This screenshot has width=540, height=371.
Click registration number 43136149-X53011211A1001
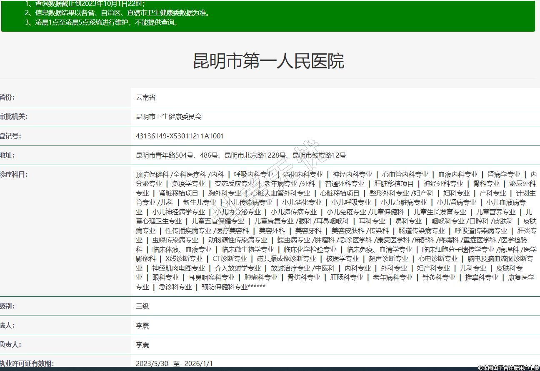click(180, 136)
